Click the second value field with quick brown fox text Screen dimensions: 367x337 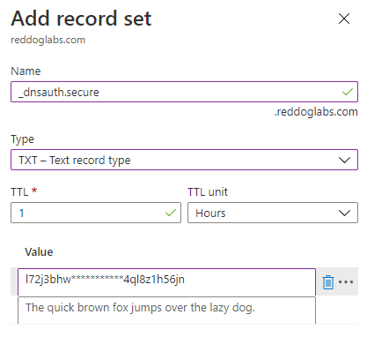[x=166, y=310]
